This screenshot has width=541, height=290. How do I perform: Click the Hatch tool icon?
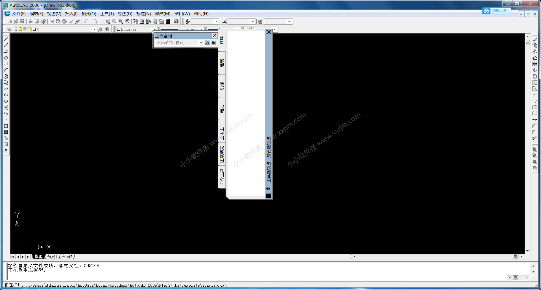point(6,126)
